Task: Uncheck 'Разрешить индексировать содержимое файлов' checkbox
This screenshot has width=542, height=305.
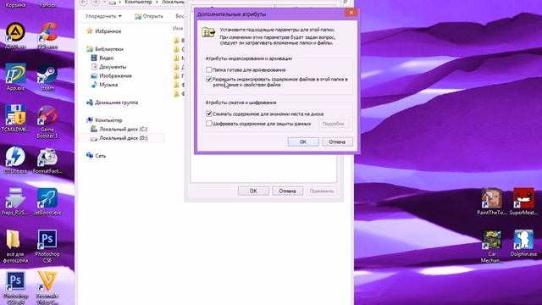Action: [209, 79]
